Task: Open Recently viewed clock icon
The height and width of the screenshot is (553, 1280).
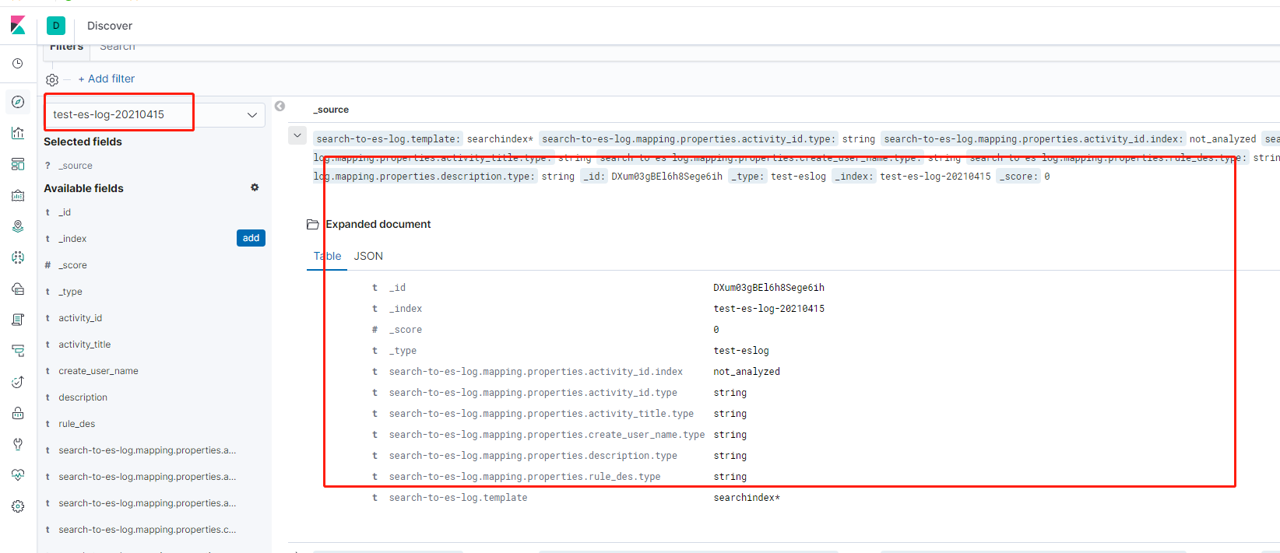Action: 18,64
